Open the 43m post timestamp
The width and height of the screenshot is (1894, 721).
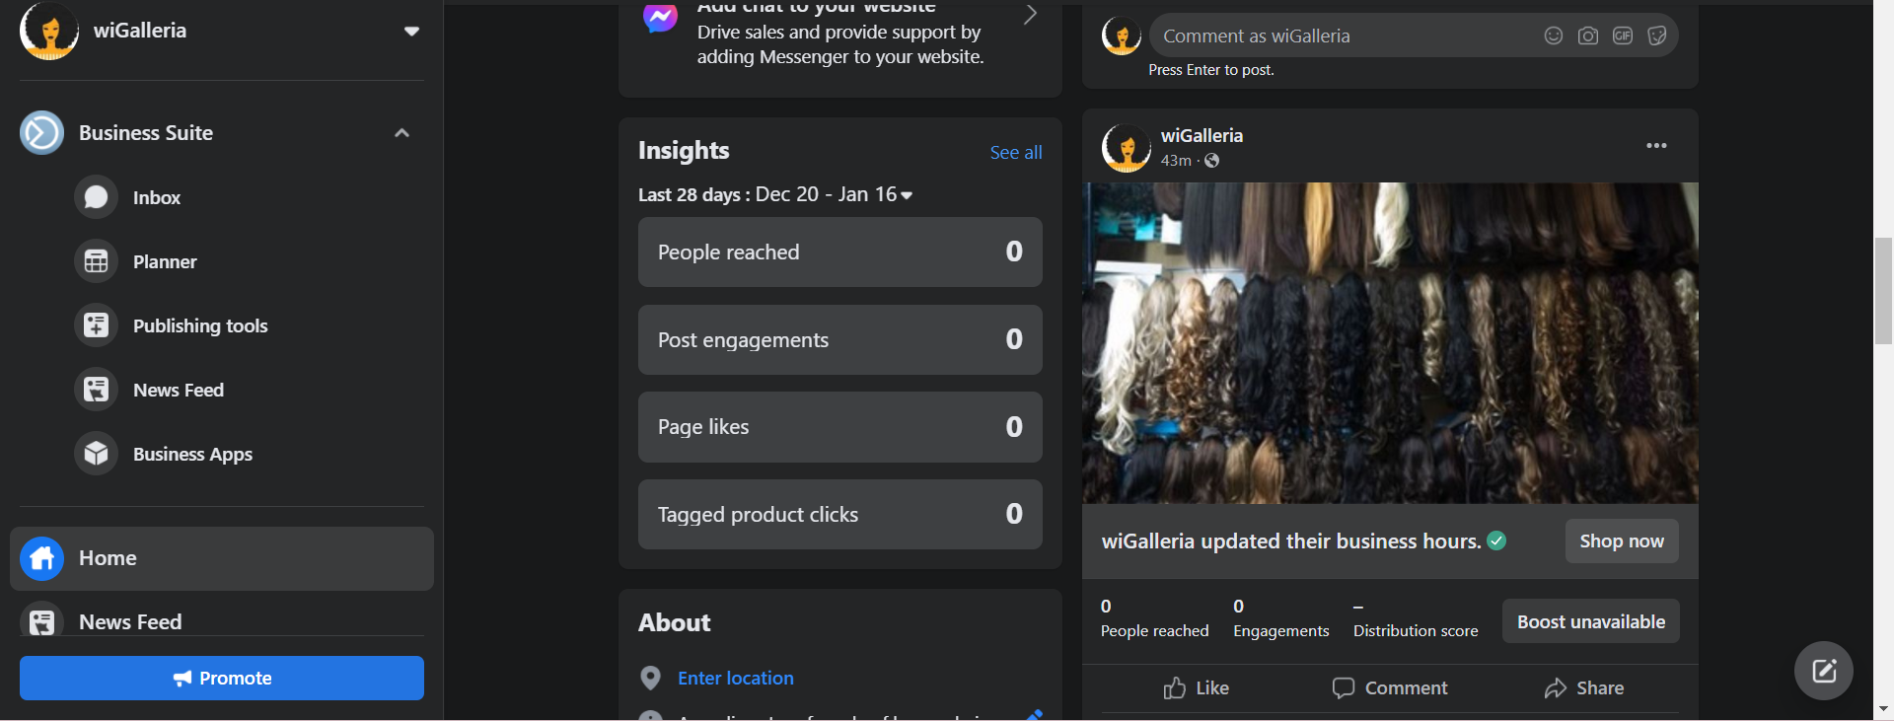click(1176, 161)
